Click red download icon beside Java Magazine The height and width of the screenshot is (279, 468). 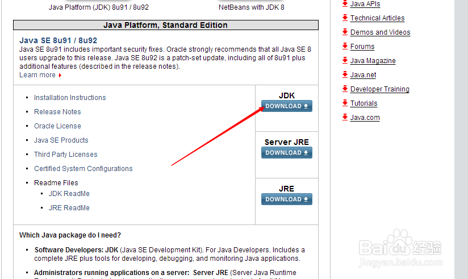coord(345,60)
